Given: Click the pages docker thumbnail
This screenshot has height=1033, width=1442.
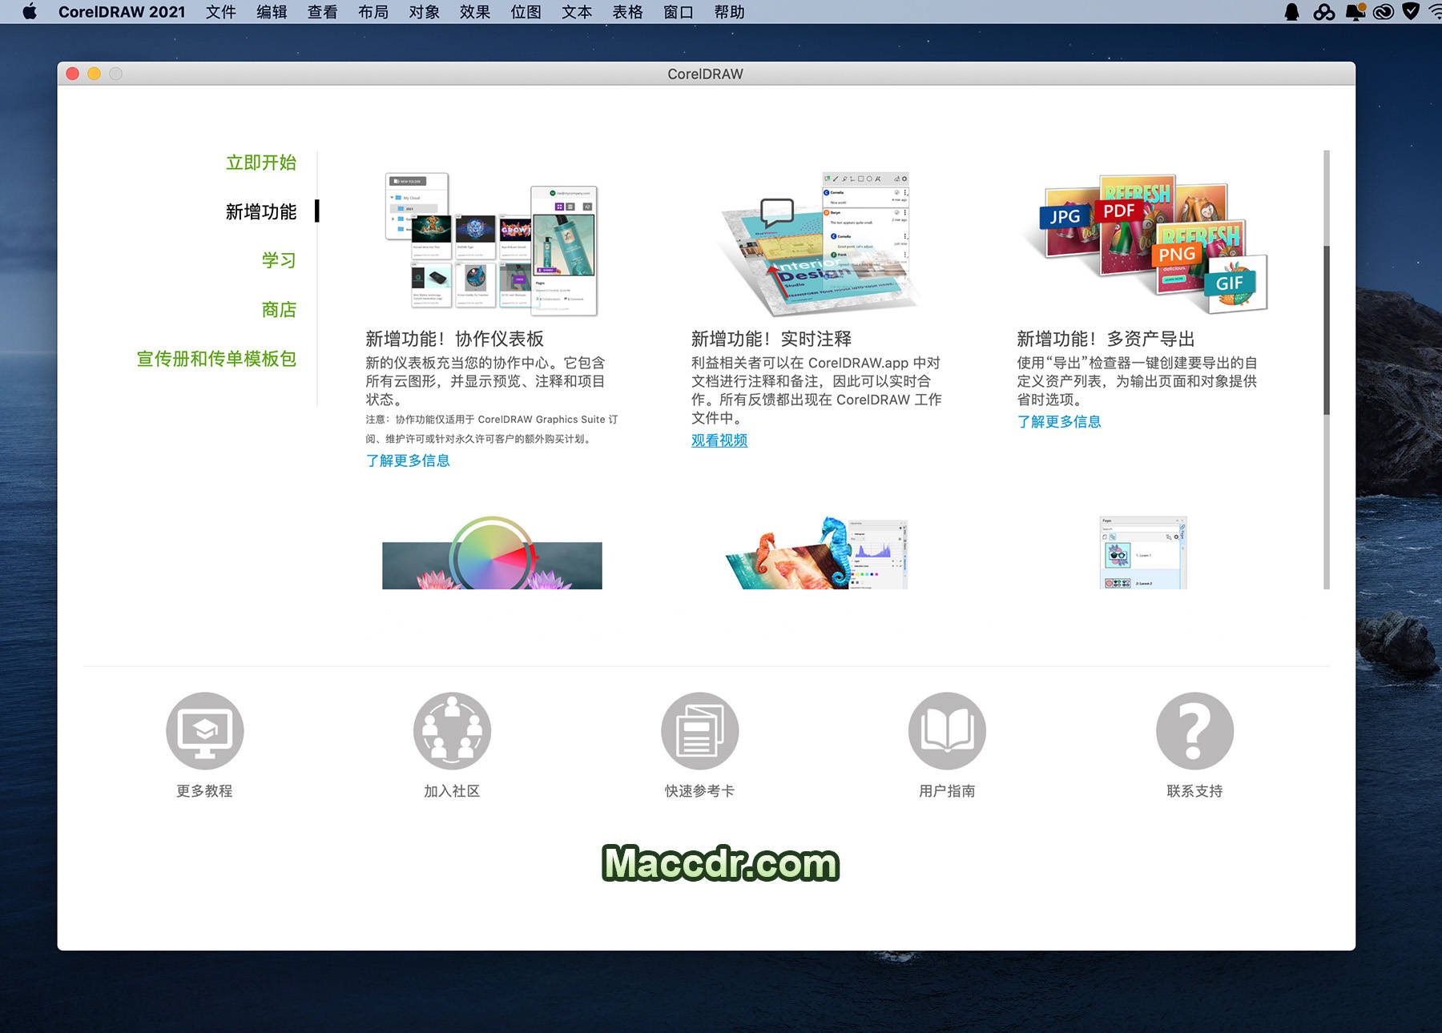Looking at the screenshot, I should pos(1143,553).
